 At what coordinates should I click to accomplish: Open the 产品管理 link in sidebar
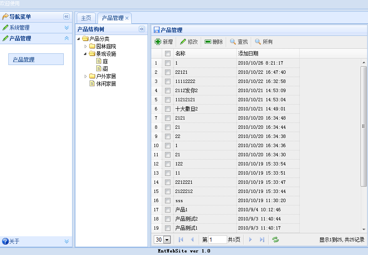24,59
